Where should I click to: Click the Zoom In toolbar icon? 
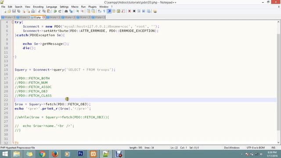pyautogui.click(x=77, y=11)
